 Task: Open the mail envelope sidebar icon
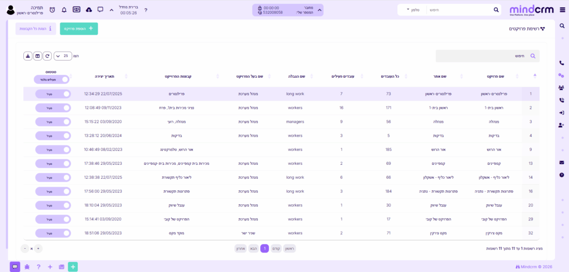(x=562, y=163)
